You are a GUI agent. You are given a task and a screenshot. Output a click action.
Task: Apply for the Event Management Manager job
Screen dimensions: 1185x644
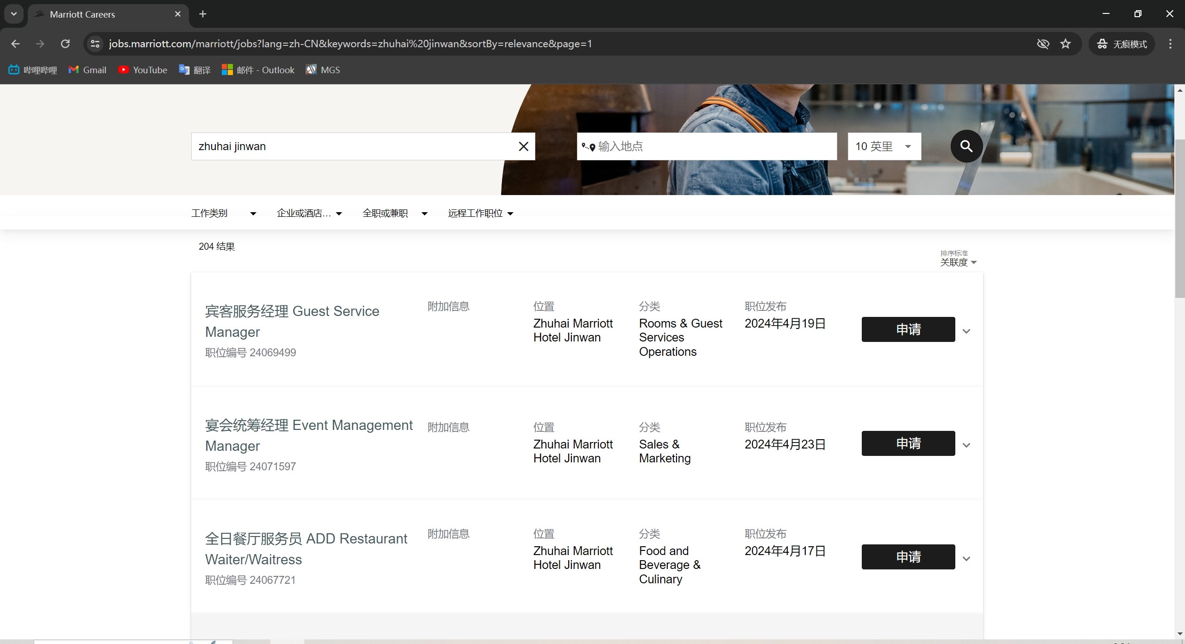click(908, 443)
